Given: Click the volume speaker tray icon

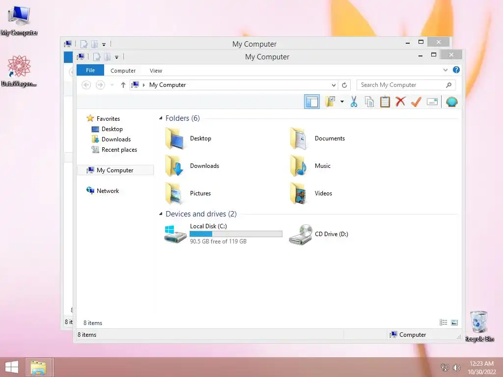Looking at the screenshot, I should coord(456,367).
